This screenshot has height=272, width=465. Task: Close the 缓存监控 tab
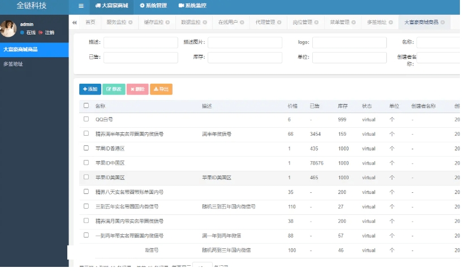coord(167,22)
